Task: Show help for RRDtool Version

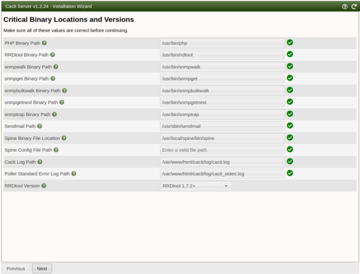Action: tap(44, 186)
